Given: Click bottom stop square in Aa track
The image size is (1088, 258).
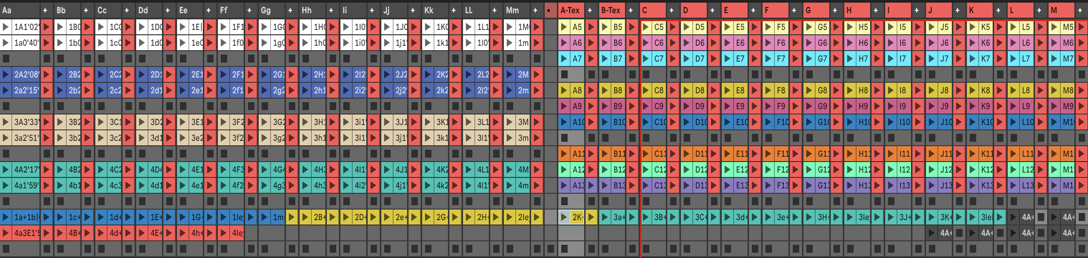Looking at the screenshot, I should pos(6,249).
